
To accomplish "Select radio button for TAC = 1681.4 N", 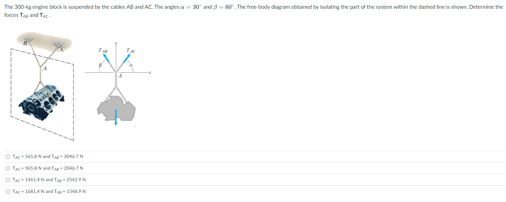I will click(8, 191).
